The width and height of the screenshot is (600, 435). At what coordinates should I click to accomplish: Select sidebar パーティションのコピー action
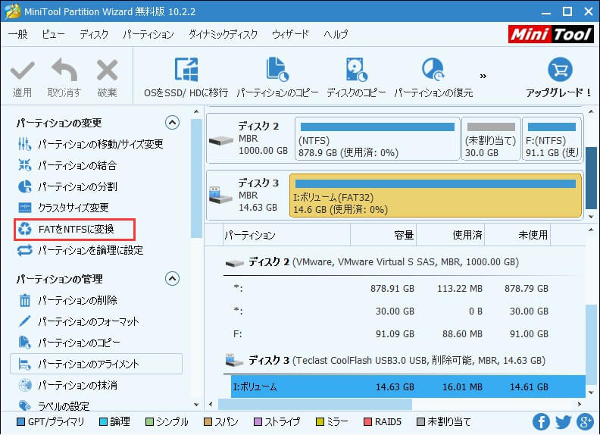(69, 343)
